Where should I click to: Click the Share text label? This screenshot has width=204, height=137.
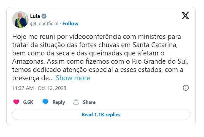point(89,102)
